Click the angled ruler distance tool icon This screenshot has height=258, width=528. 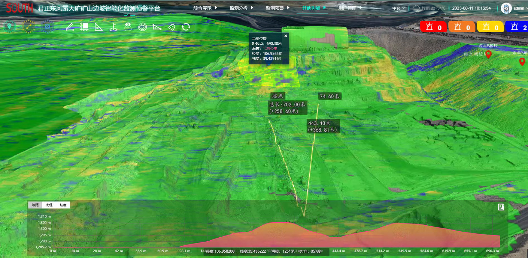[70, 27]
